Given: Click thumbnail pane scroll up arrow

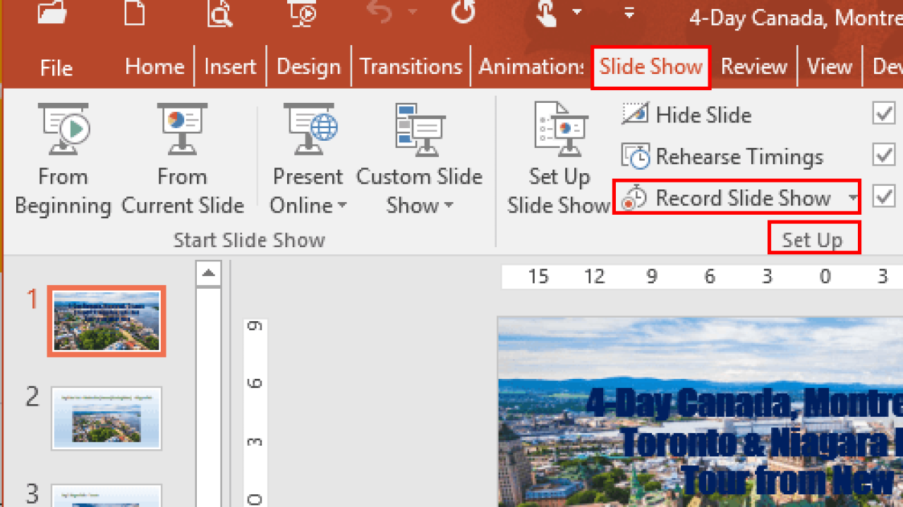Looking at the screenshot, I should (208, 274).
